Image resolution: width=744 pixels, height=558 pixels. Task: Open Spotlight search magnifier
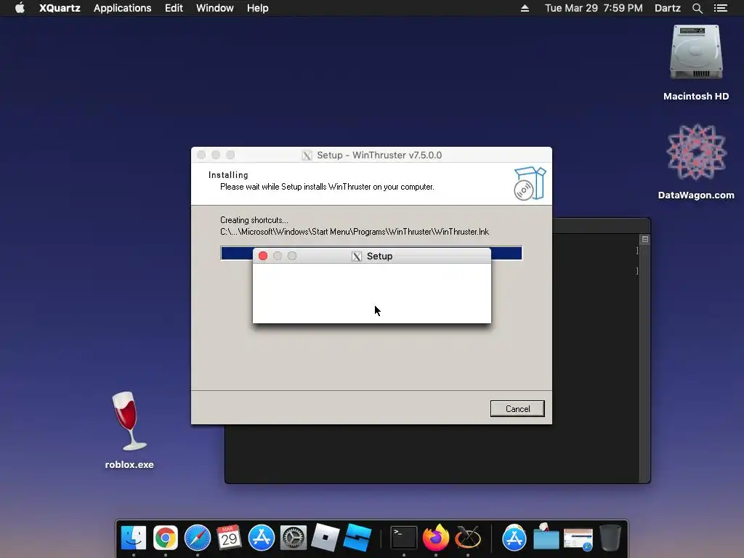click(x=697, y=8)
